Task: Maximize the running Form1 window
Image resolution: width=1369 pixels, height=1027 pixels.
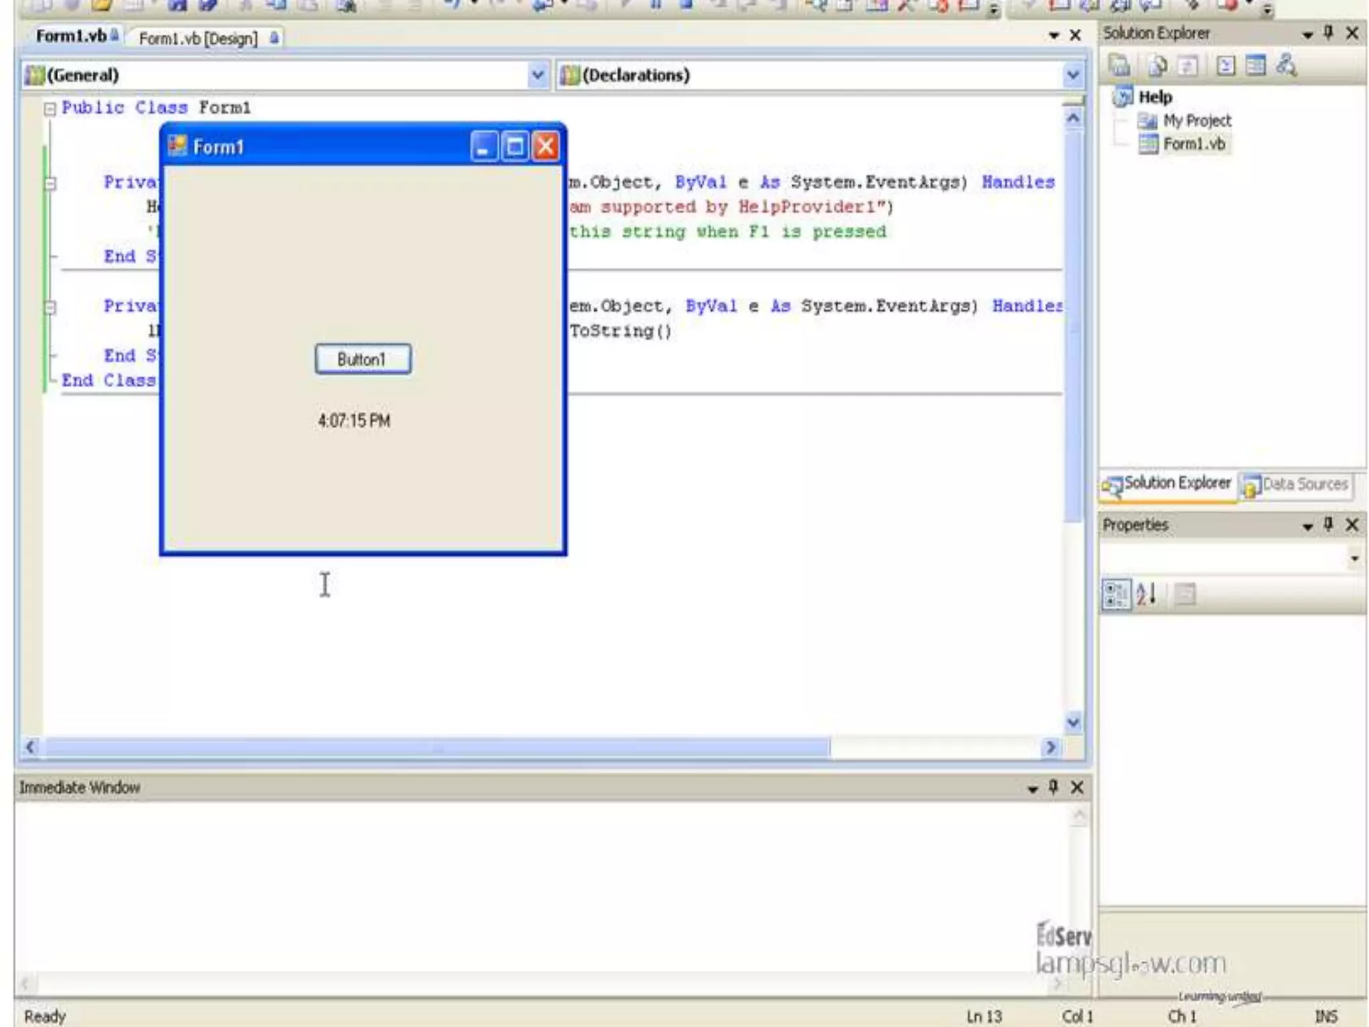Action: tap(515, 146)
